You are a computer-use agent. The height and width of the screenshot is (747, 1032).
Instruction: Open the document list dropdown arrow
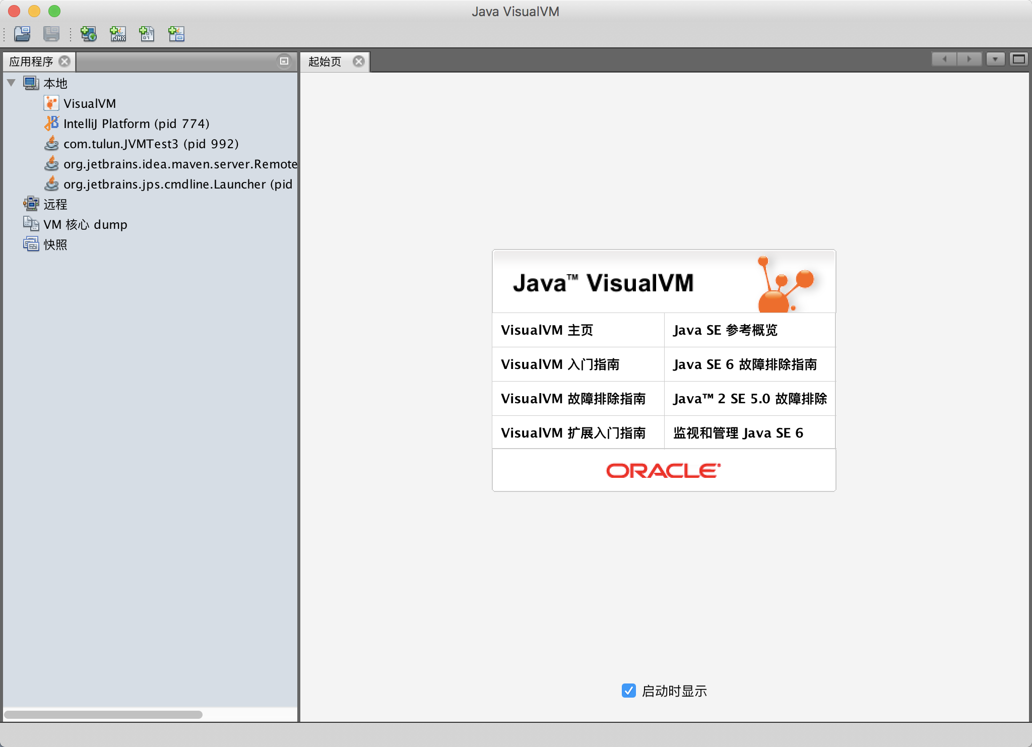click(995, 59)
